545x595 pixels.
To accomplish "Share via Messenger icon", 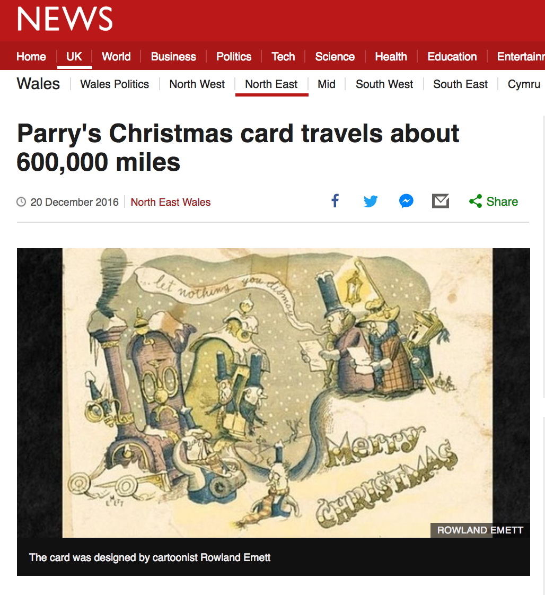I will pyautogui.click(x=406, y=201).
